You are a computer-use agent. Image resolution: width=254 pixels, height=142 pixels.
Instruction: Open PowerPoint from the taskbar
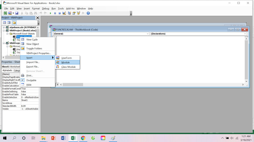click(53, 138)
